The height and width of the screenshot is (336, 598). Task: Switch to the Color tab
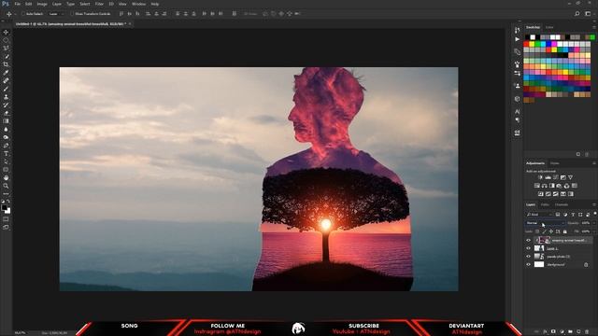point(549,27)
